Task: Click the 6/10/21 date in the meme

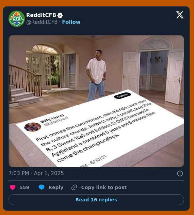Action: point(98,159)
